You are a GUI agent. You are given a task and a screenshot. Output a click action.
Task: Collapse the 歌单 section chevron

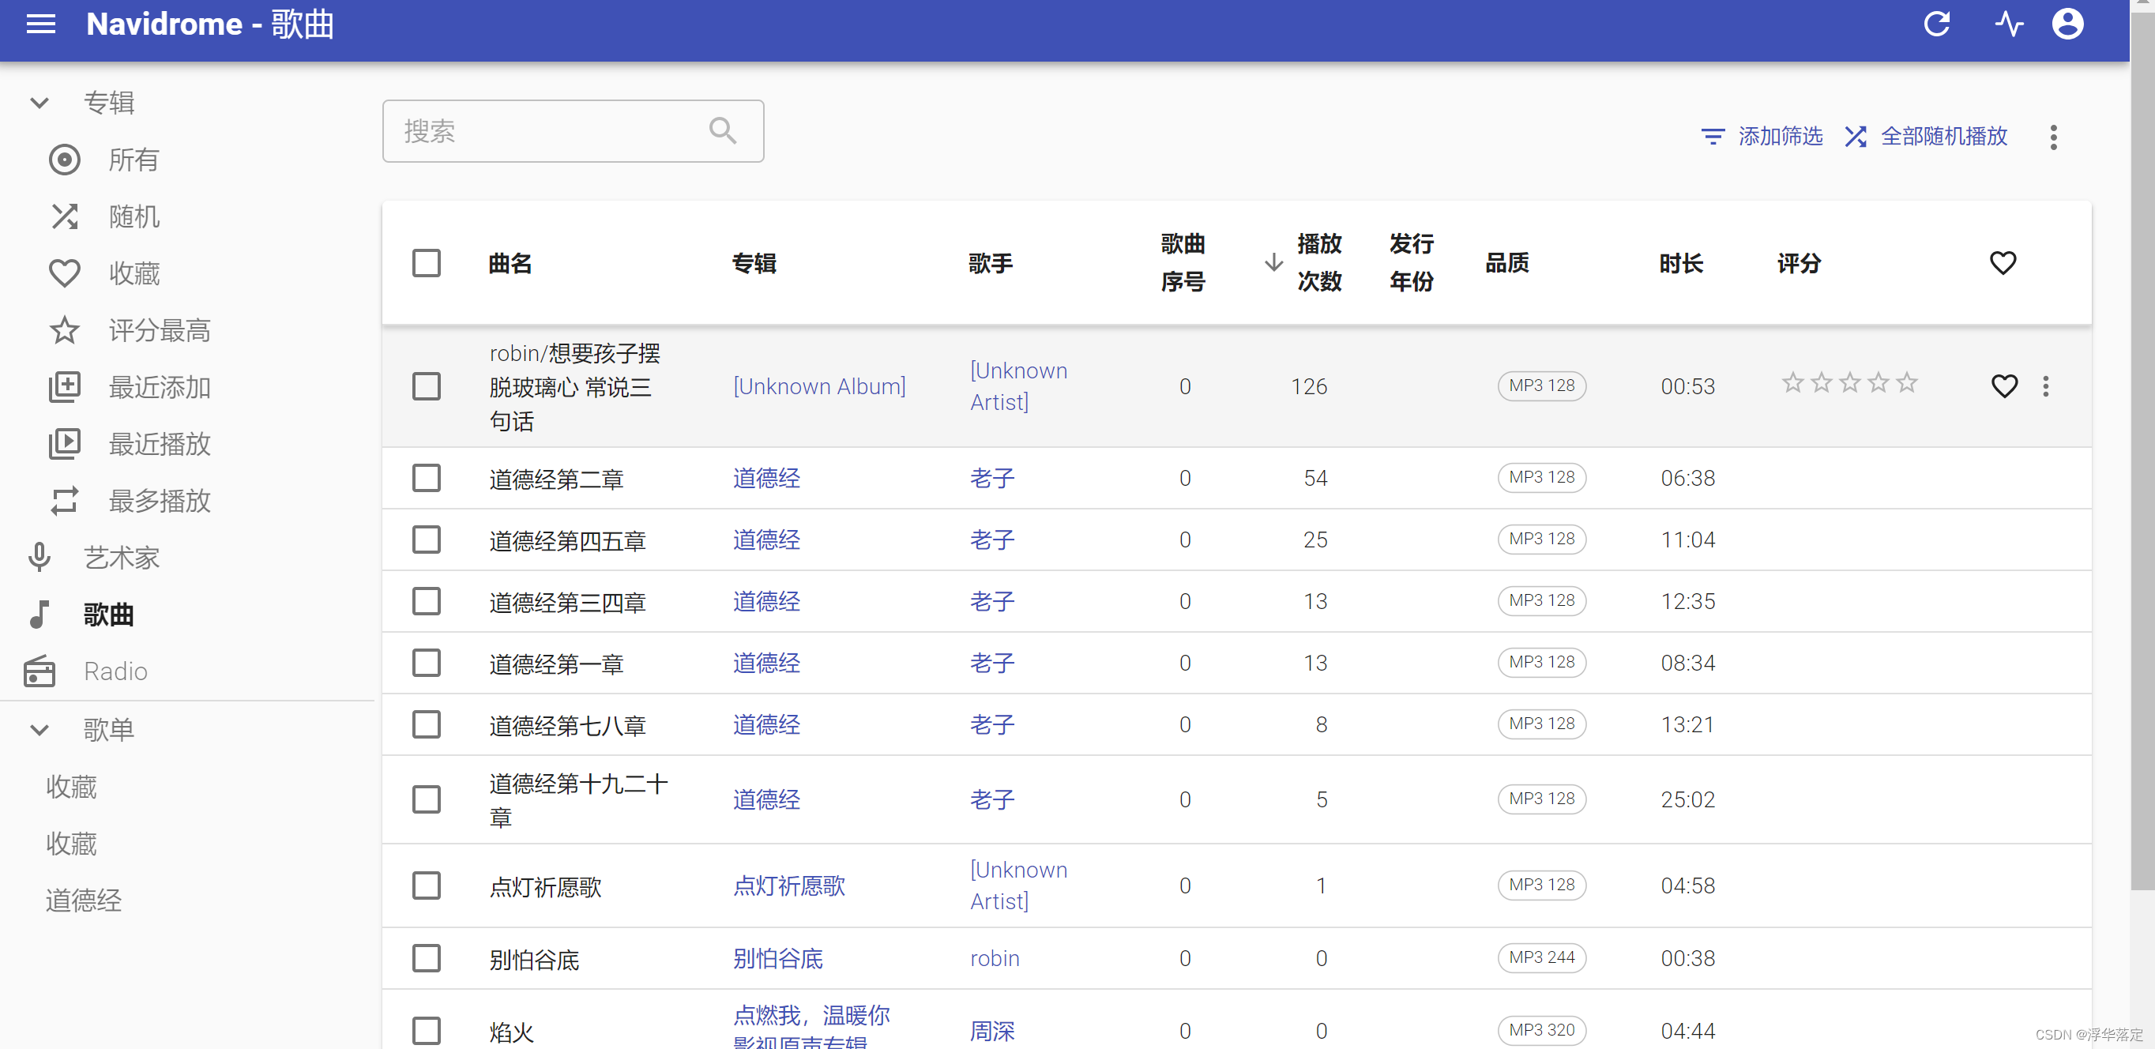pyautogui.click(x=39, y=729)
